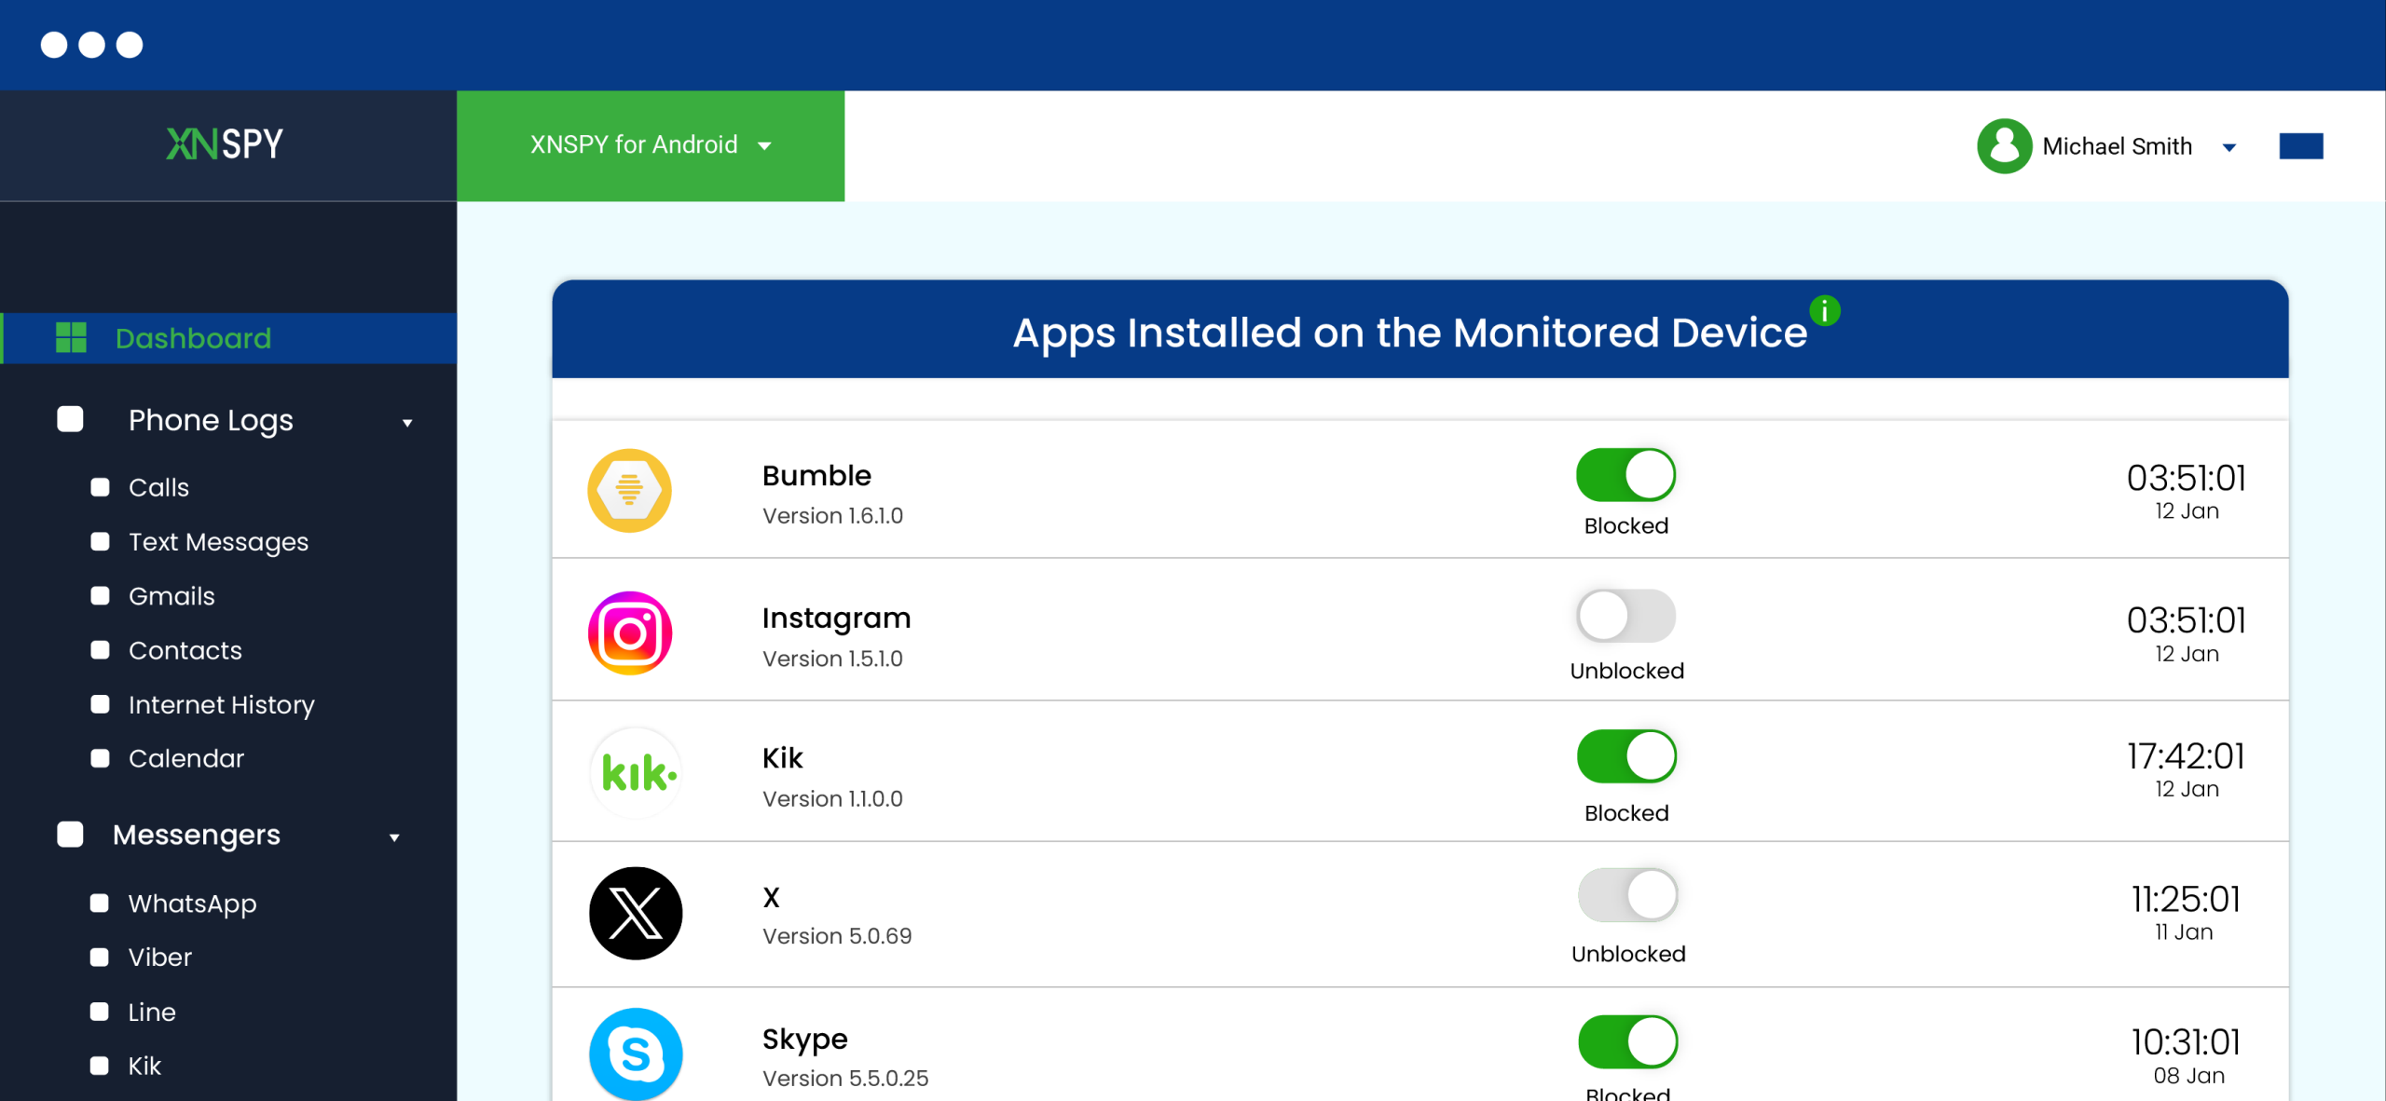The height and width of the screenshot is (1101, 2386).
Task: Click the green Dashboard grid icon
Action: click(71, 337)
